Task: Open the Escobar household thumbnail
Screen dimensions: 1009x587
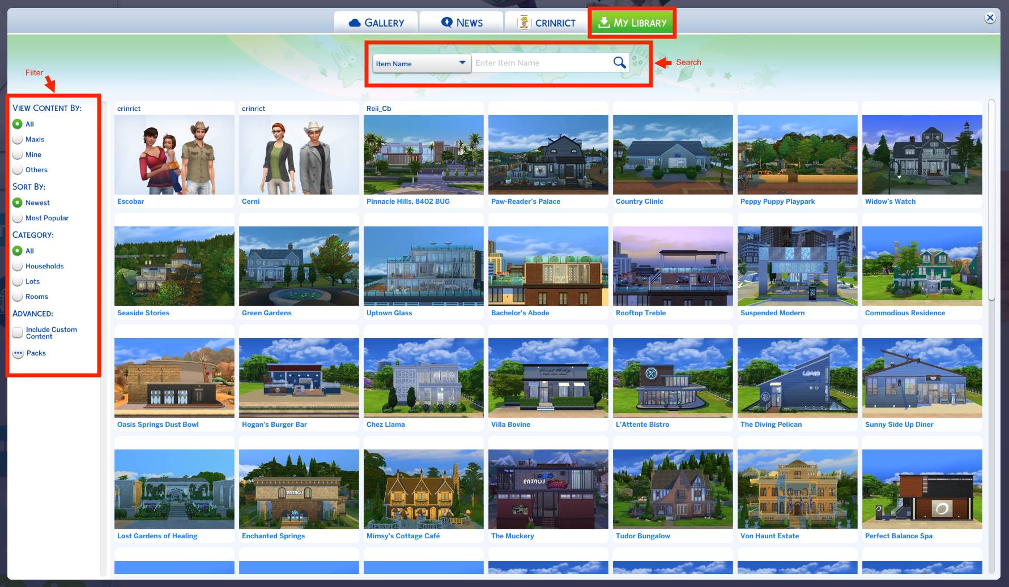Action: click(174, 154)
